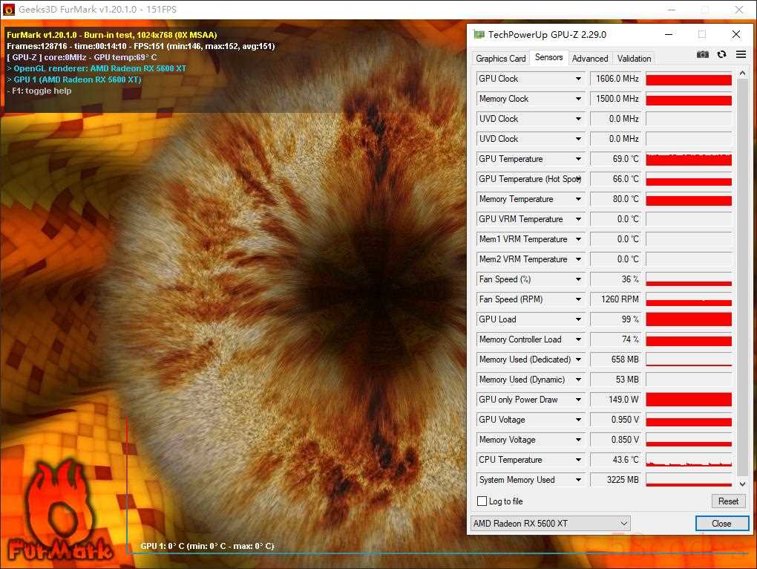Click the FurMark 'F1: toggle help' text
Image resolution: width=757 pixels, height=569 pixels.
point(42,91)
